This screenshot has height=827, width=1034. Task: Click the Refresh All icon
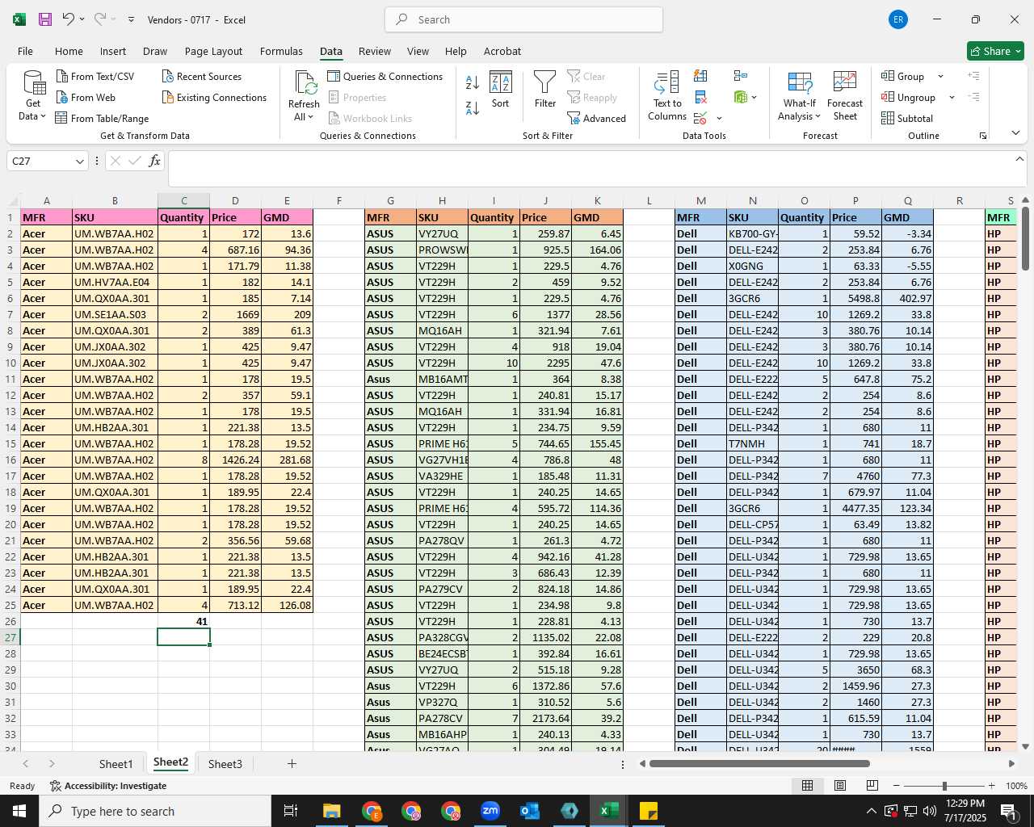click(x=305, y=84)
